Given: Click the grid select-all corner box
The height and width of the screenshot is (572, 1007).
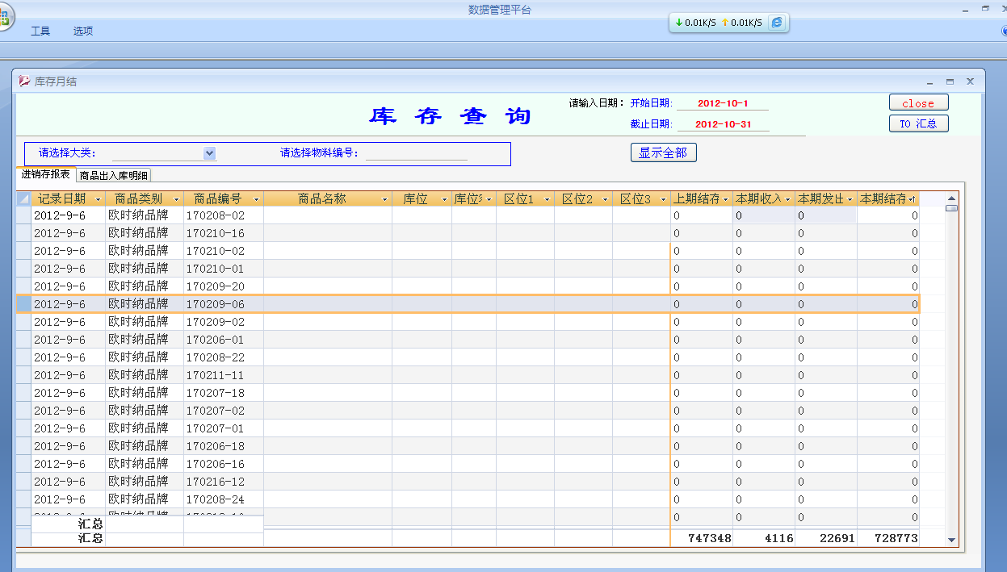Looking at the screenshot, I should click(23, 198).
